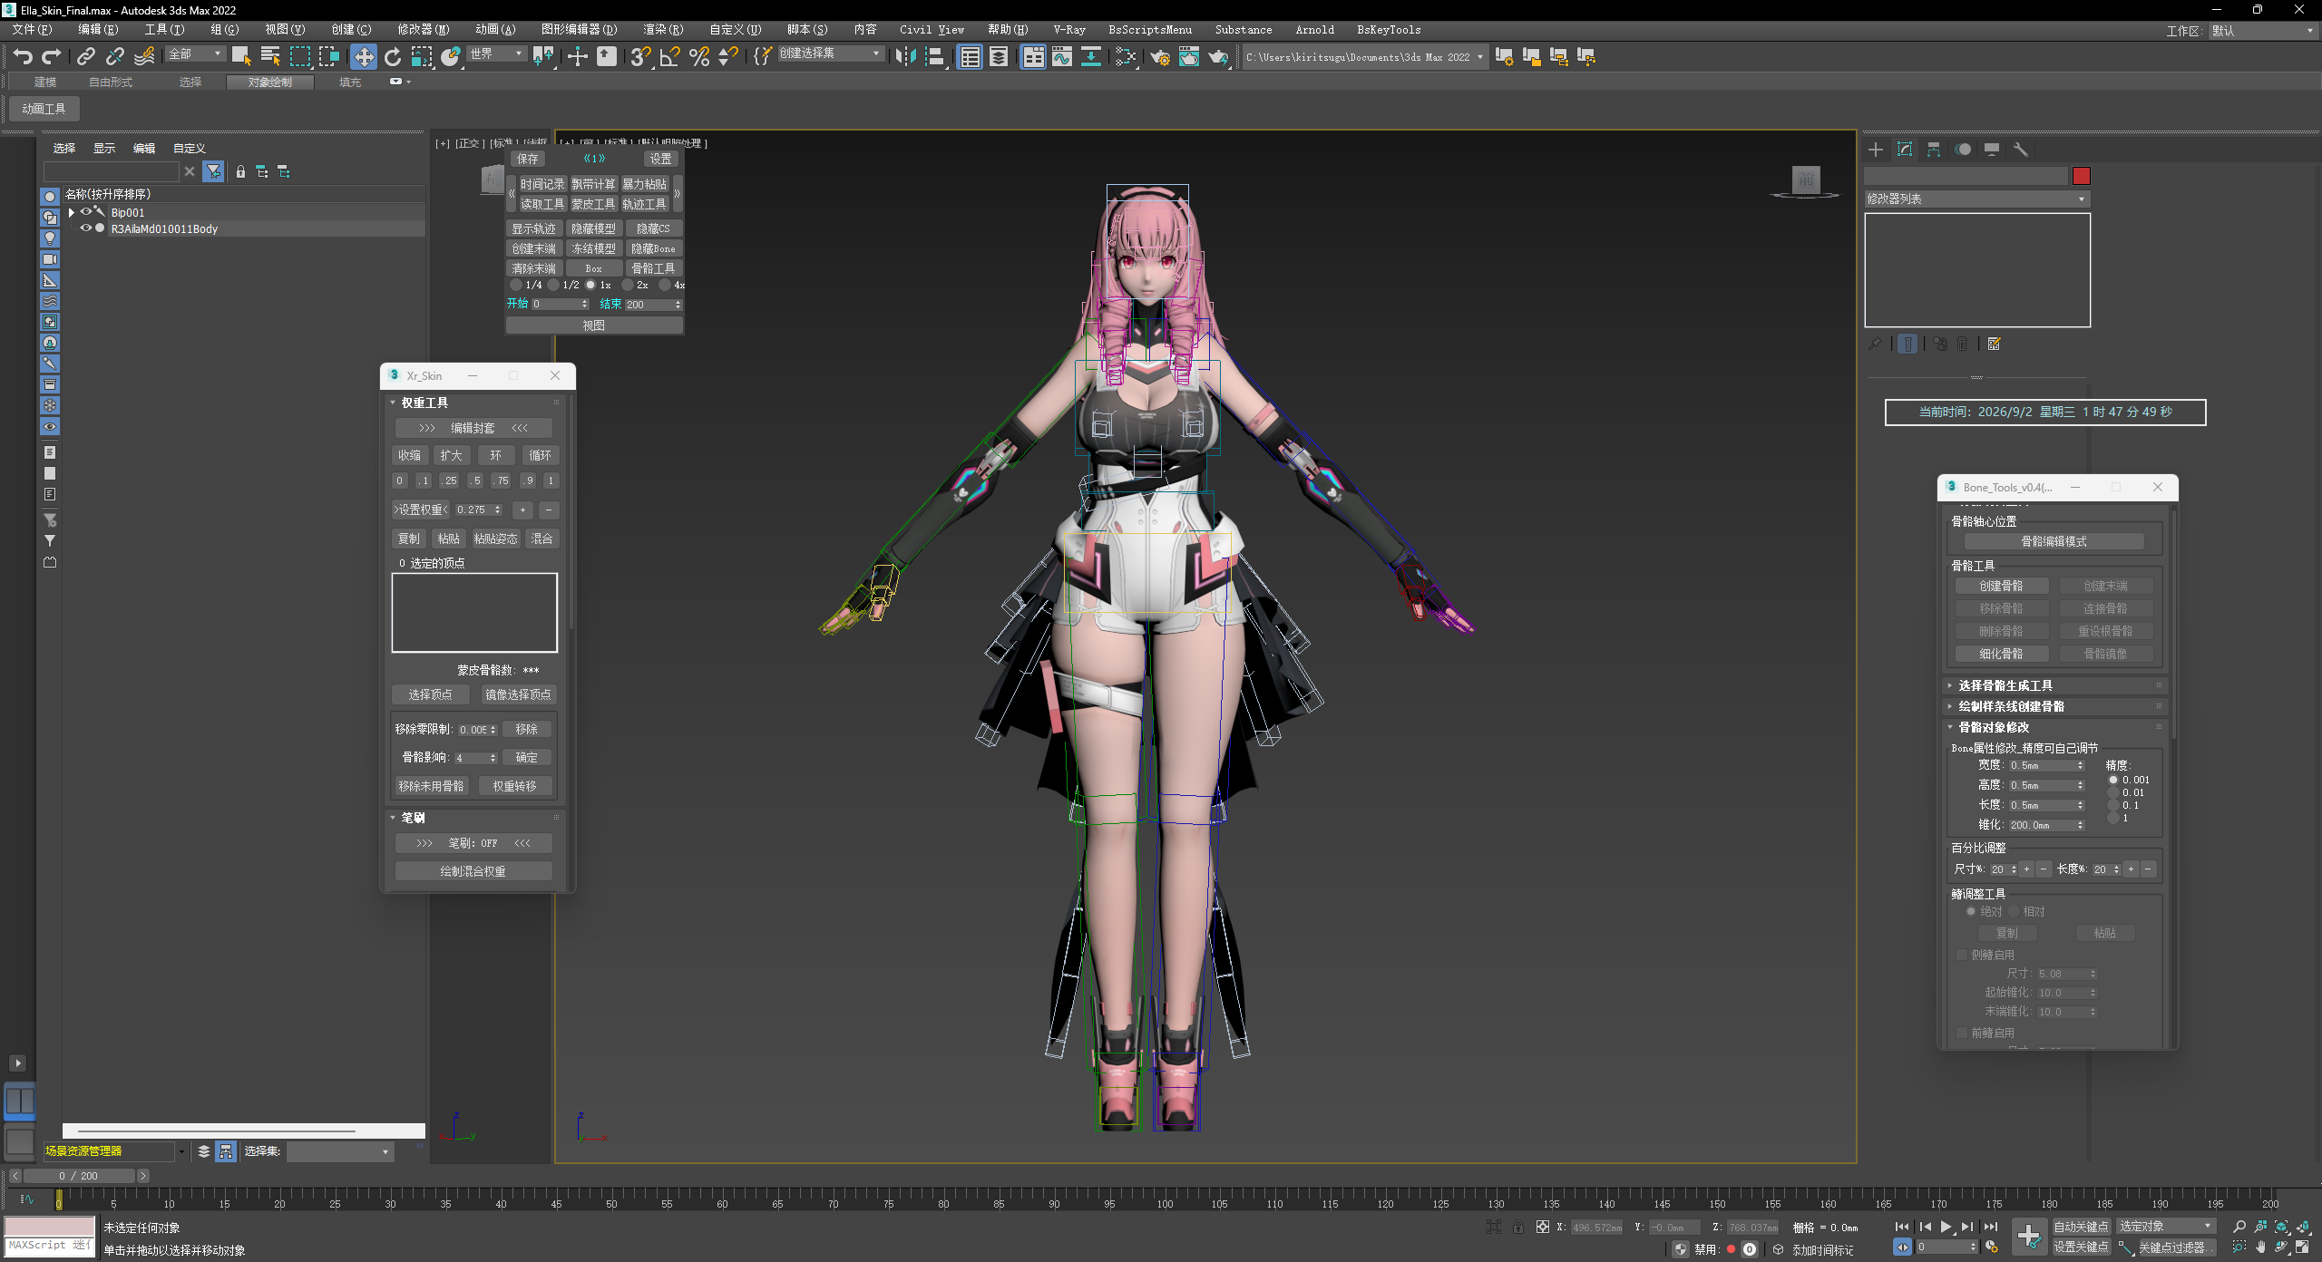
Task: Select the 1/4 speed radio button
Action: [x=516, y=285]
